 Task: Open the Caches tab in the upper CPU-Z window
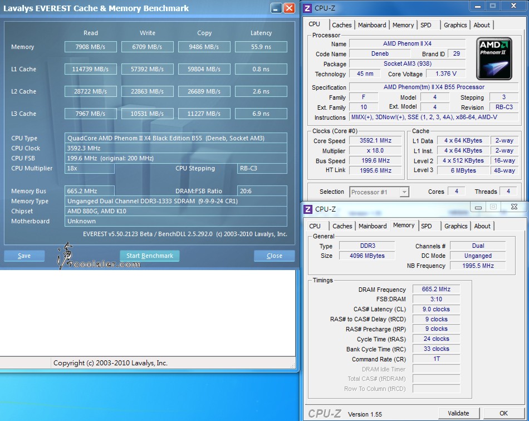pos(342,25)
